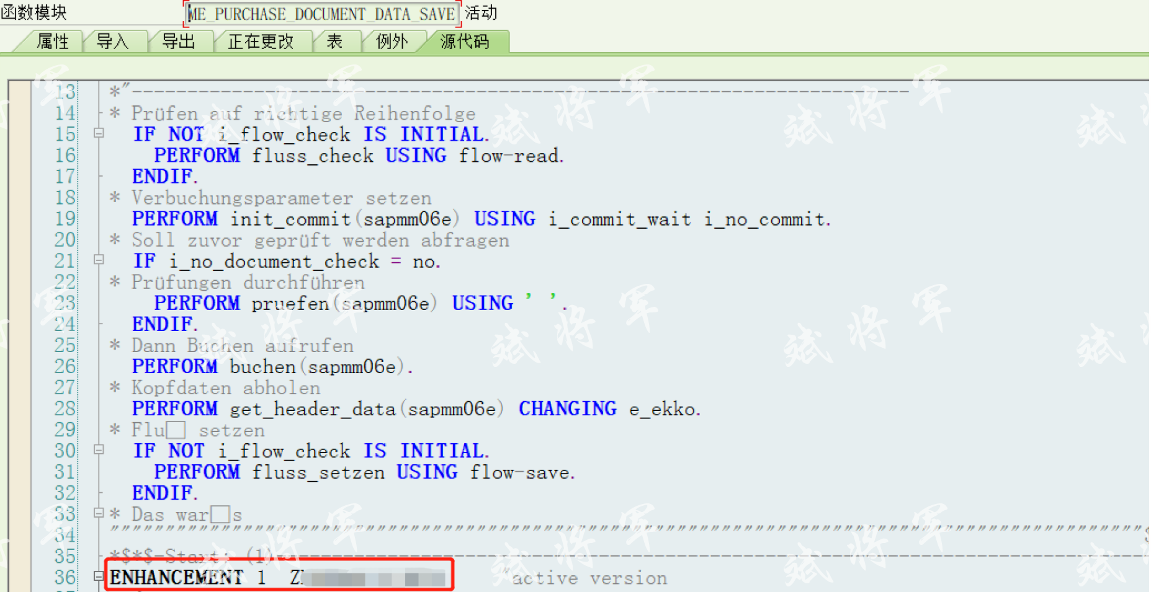Click 'PERFORM fluss_setzen USING flow-save' line
Screen dimensions: 1151x592
click(364, 472)
